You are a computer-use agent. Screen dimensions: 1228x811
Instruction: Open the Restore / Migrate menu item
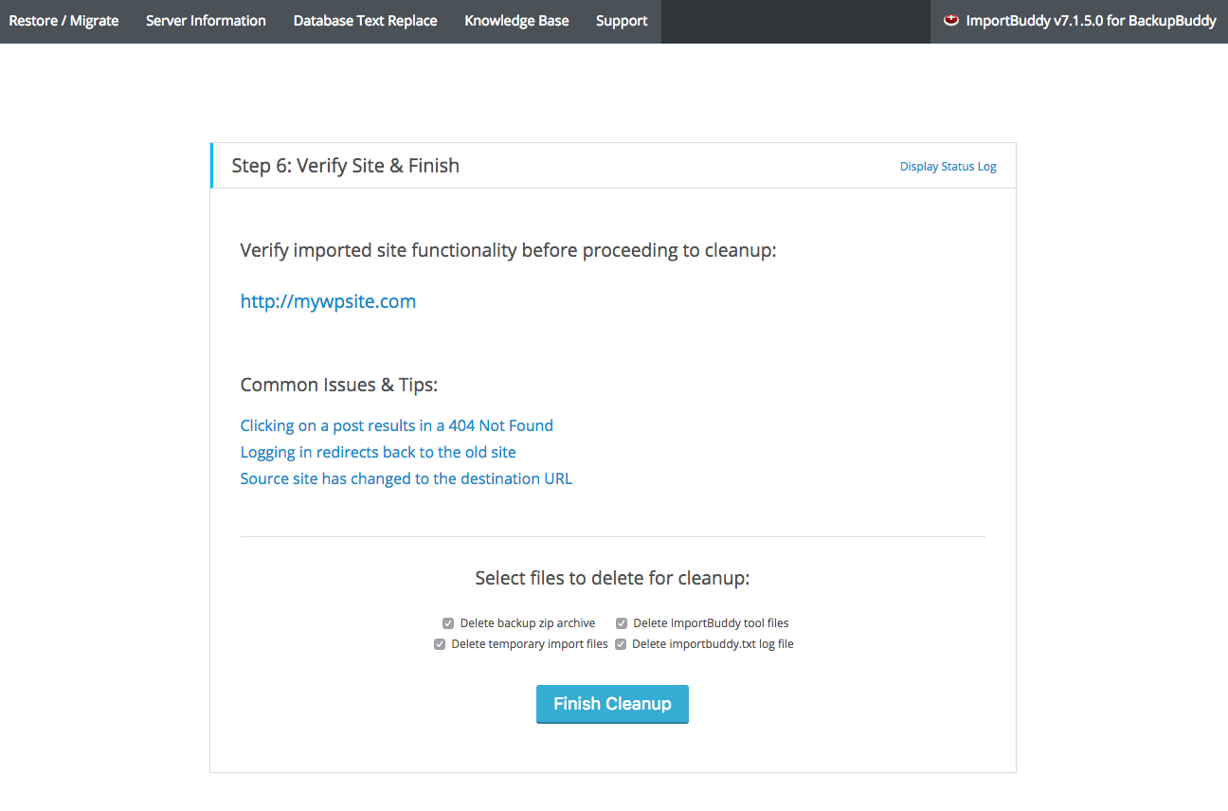point(64,21)
